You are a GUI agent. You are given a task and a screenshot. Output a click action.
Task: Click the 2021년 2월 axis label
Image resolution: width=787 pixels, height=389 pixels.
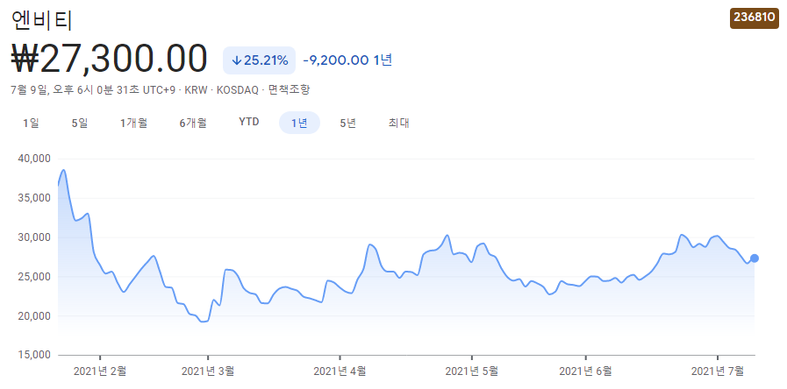(100, 371)
